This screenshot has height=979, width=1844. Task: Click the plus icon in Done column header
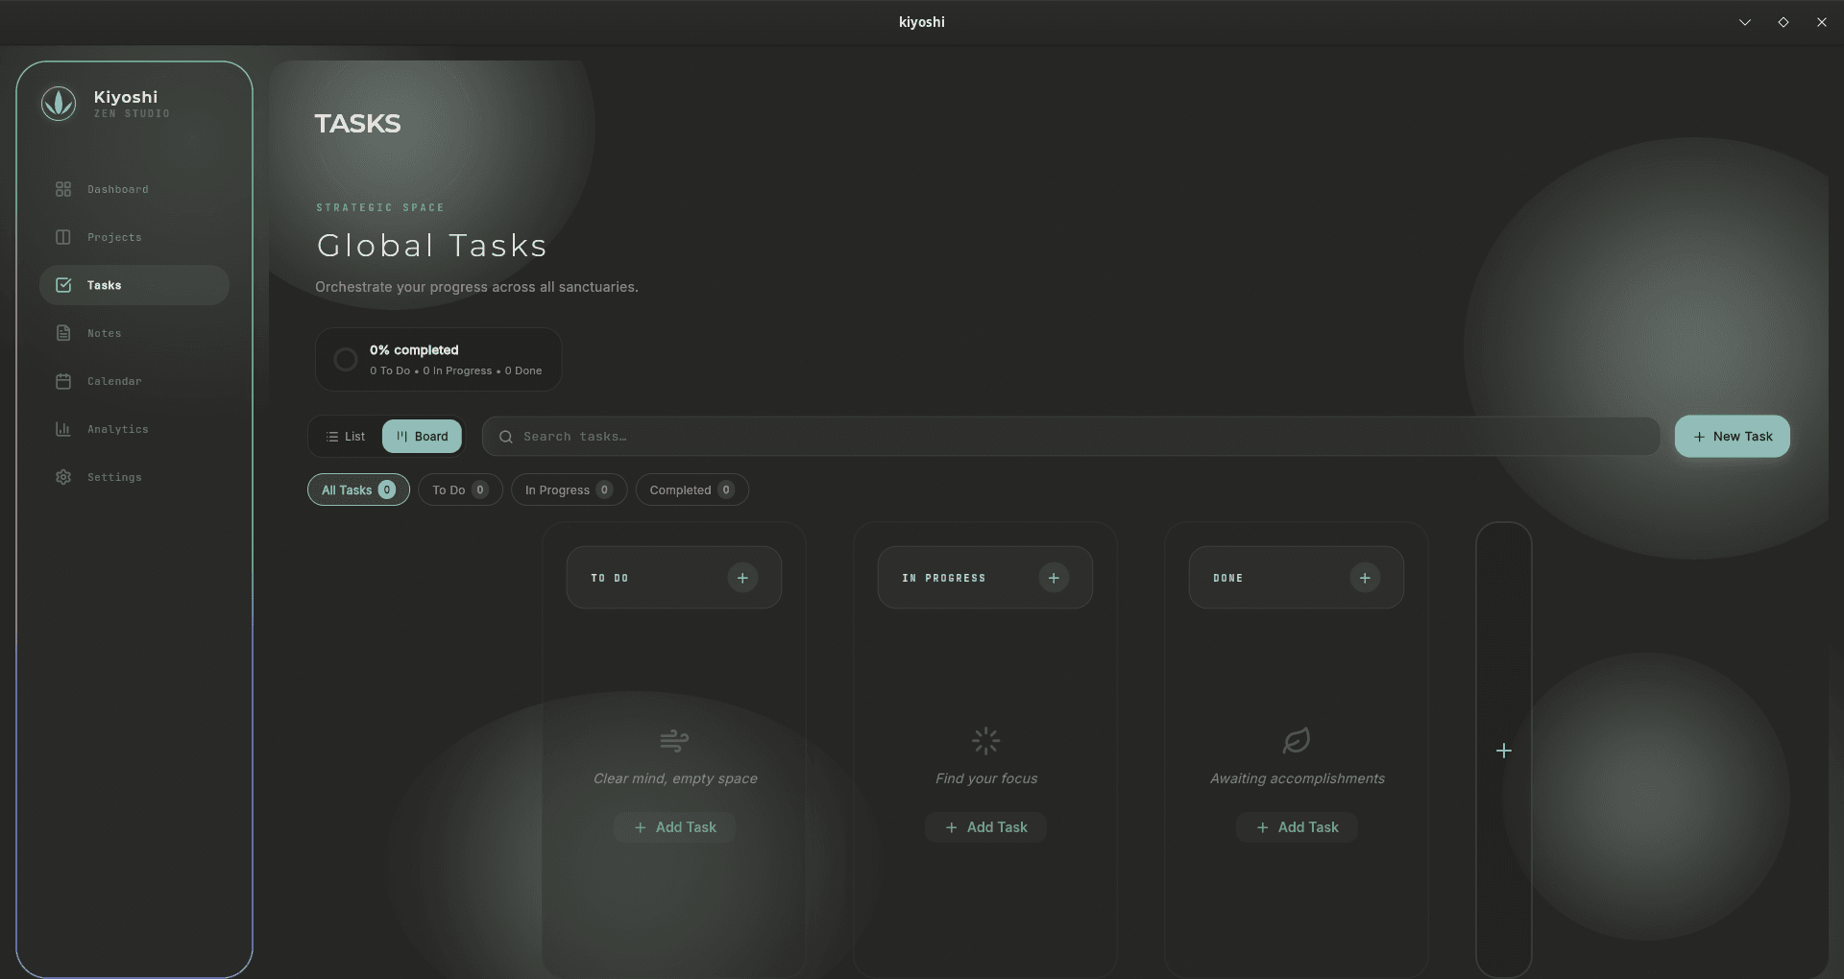click(1365, 578)
